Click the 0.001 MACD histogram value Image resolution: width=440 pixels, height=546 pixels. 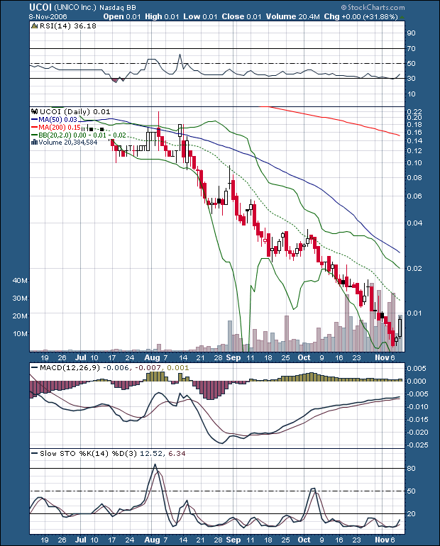pos(177,368)
